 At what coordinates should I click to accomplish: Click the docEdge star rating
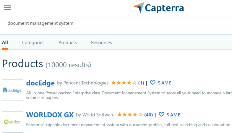tap(124, 83)
